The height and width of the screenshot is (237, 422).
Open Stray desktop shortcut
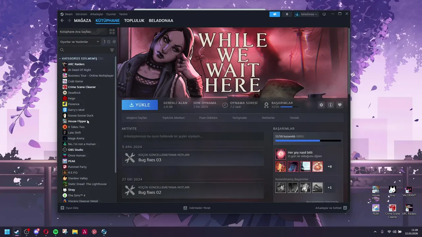pos(392,192)
